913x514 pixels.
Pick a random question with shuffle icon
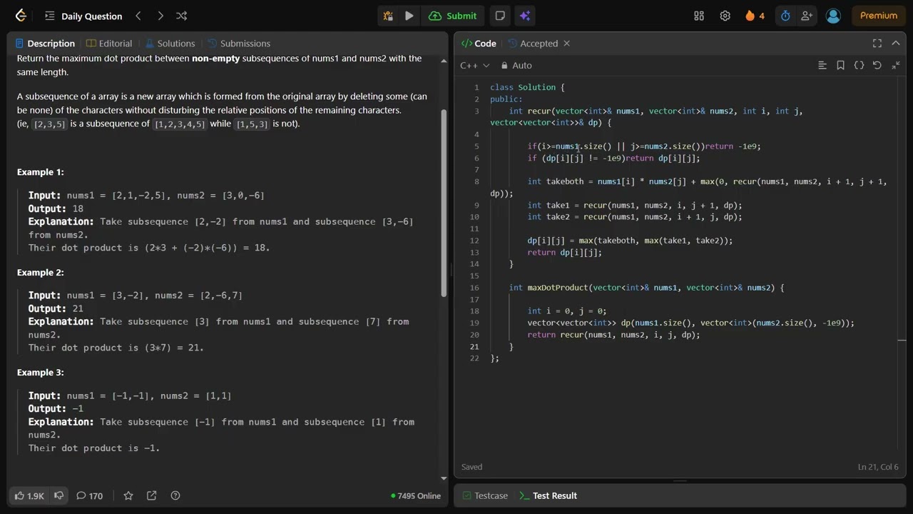pyautogui.click(x=182, y=16)
